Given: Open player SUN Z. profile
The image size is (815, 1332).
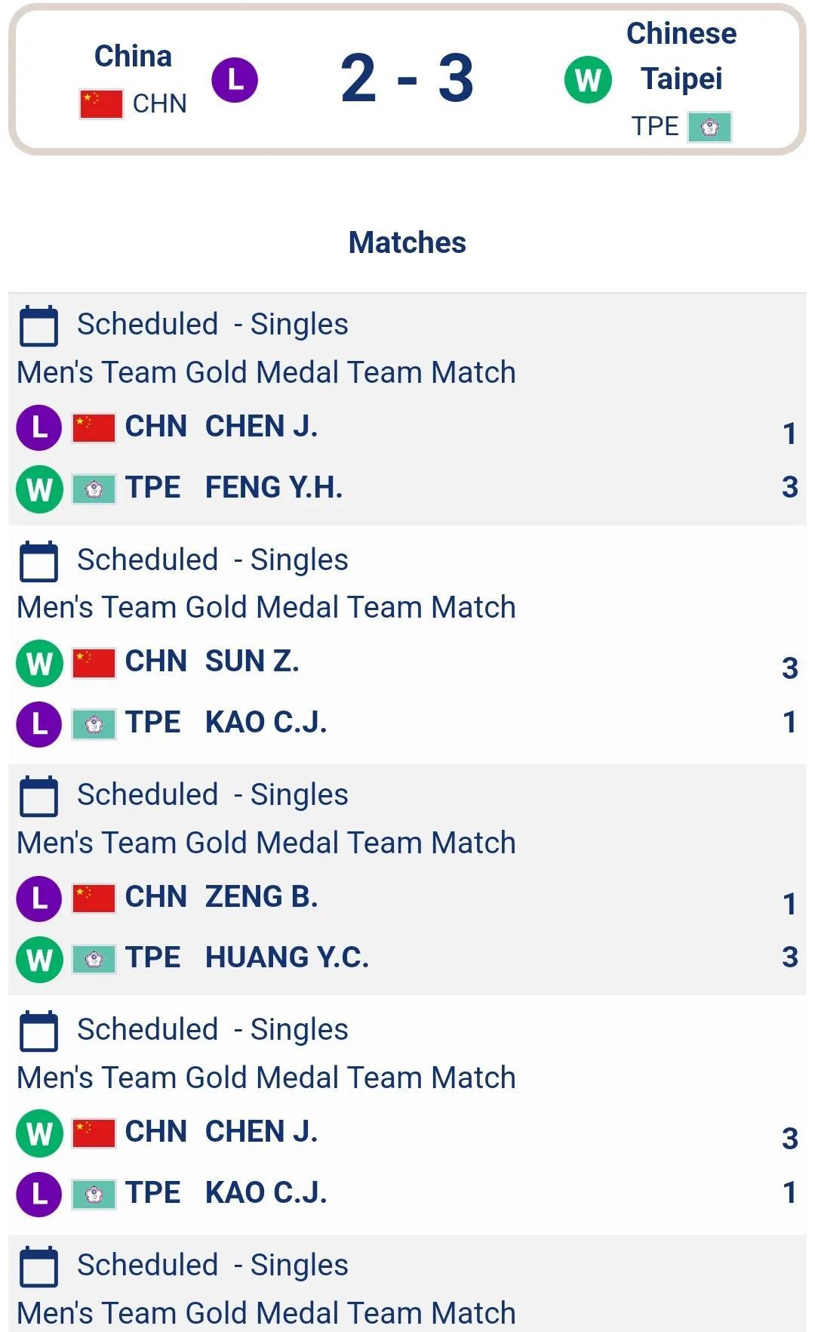Looking at the screenshot, I should [252, 661].
